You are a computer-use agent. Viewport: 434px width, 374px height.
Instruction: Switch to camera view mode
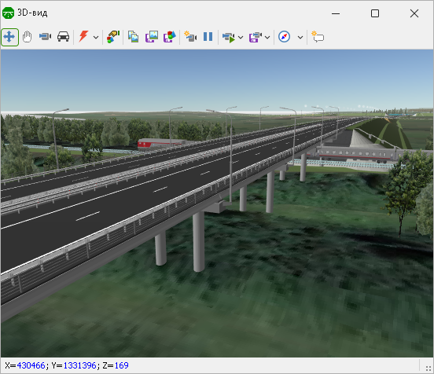click(x=45, y=36)
